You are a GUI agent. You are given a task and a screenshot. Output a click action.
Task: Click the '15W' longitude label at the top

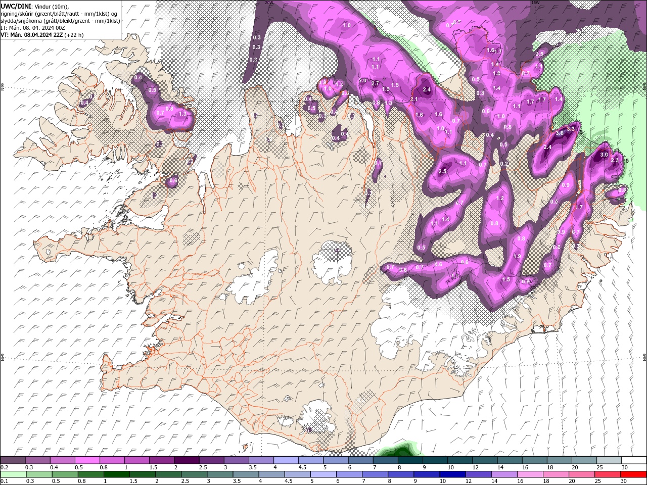pyautogui.click(x=535, y=3)
